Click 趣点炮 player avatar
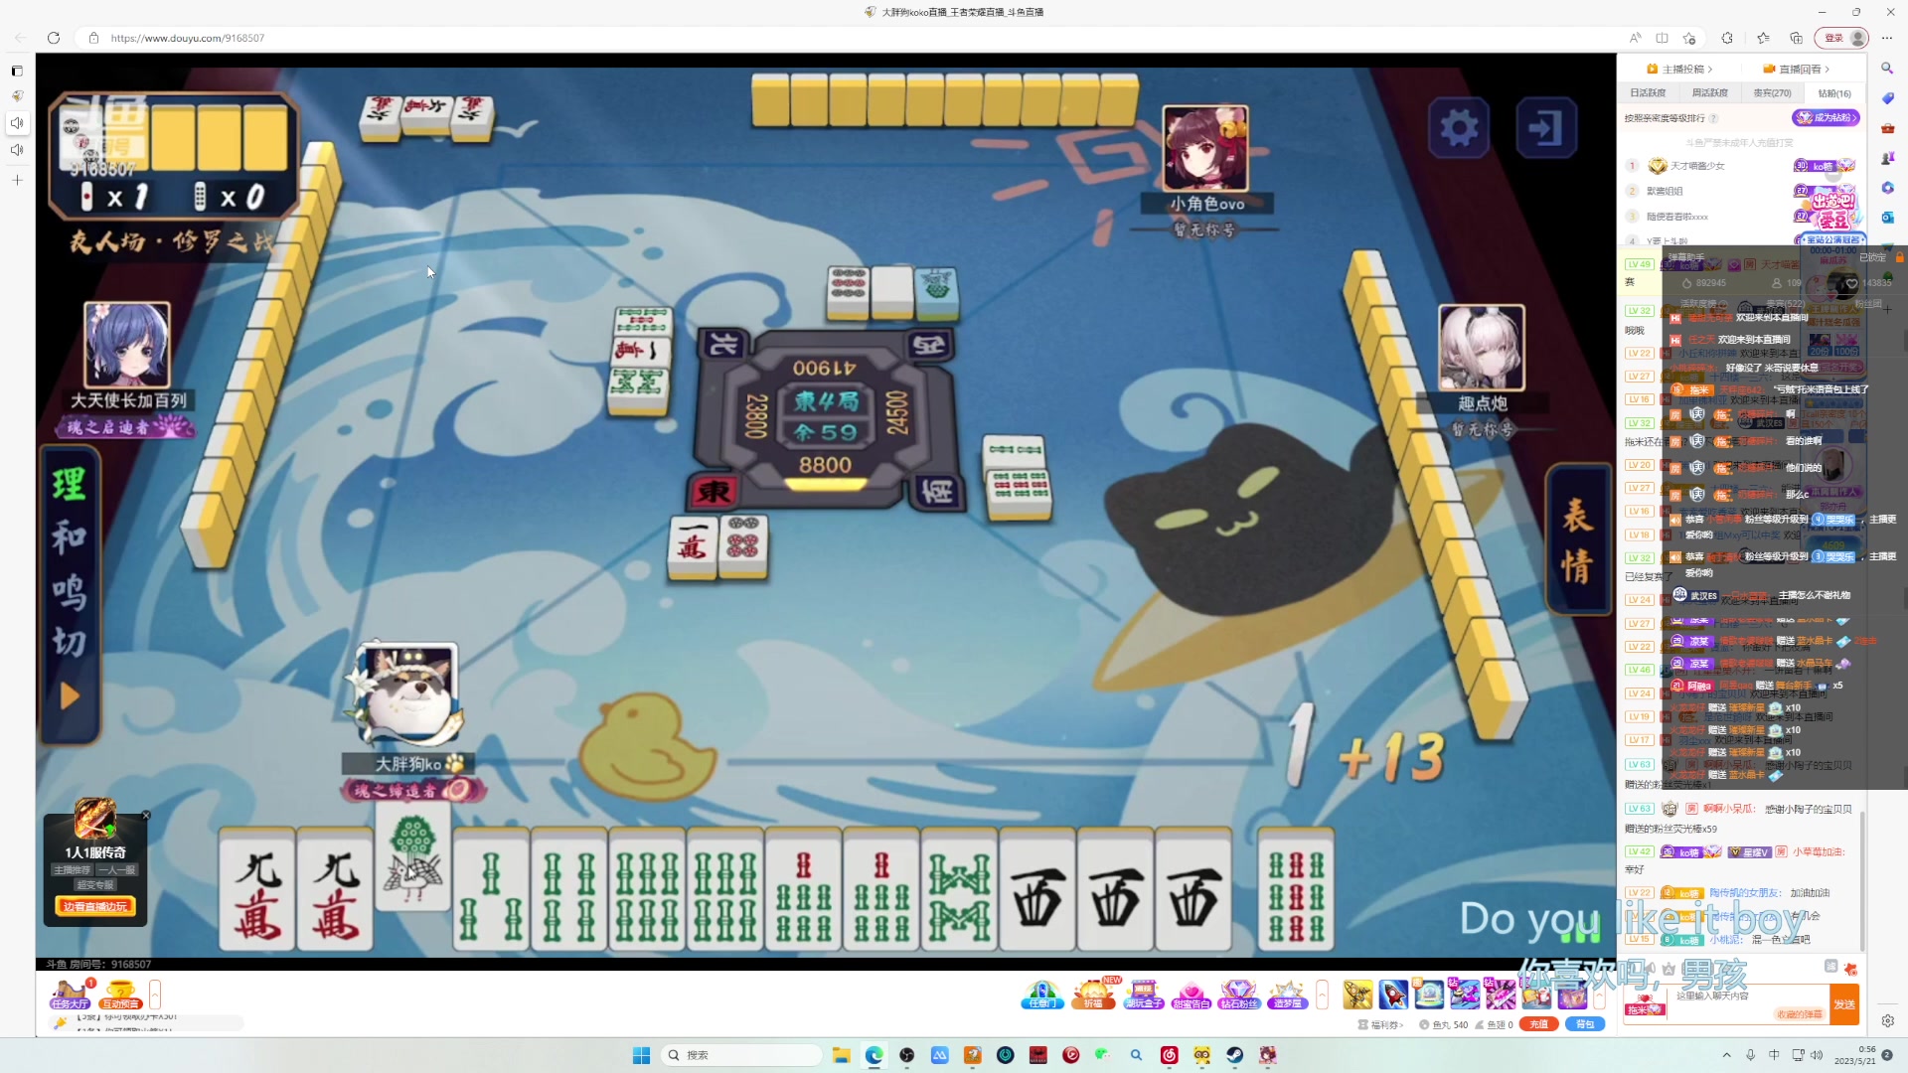 1482,347
